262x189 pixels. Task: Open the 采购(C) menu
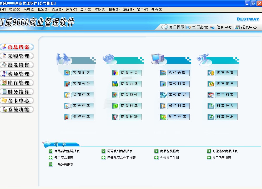point(29,9)
